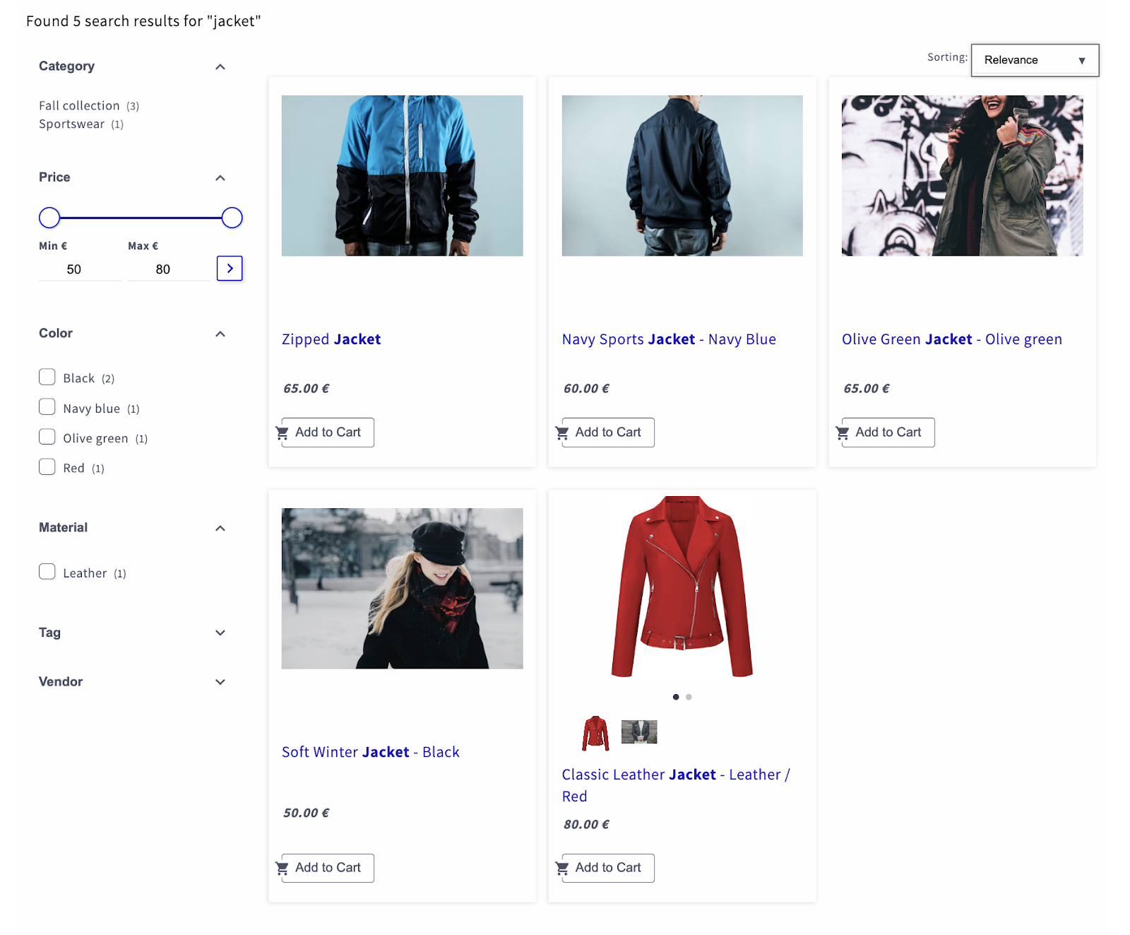Open the Sorting Relevance dropdown
1130x935 pixels.
point(1035,60)
